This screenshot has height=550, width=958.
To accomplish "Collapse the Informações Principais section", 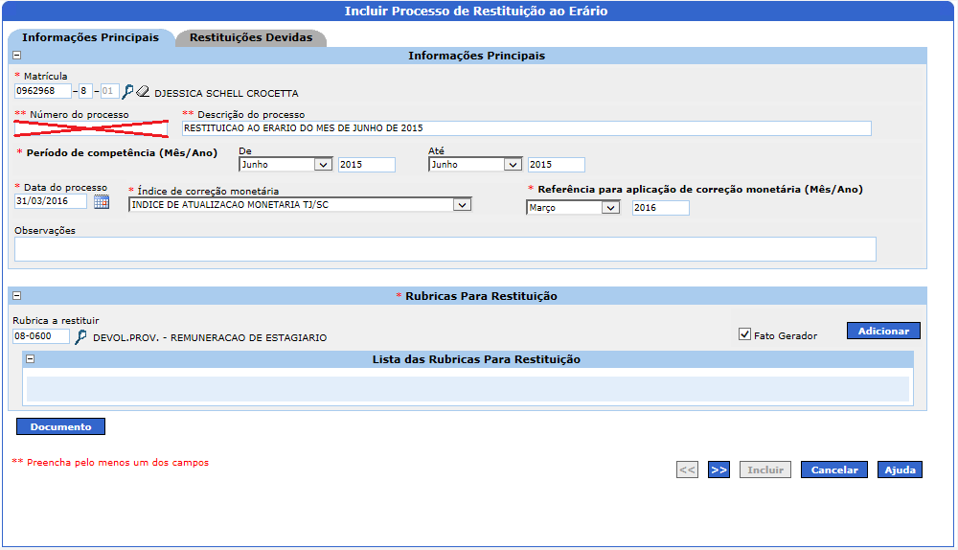I will tap(16, 56).
